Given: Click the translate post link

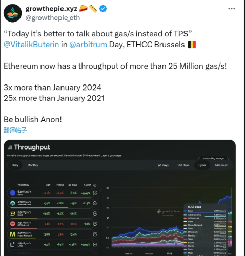Looking at the screenshot, I should (x=15, y=130).
